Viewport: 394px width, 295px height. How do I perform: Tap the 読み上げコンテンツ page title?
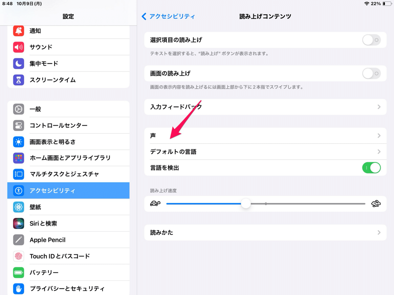(x=265, y=16)
